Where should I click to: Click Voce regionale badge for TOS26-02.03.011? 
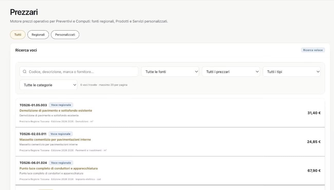(60, 134)
